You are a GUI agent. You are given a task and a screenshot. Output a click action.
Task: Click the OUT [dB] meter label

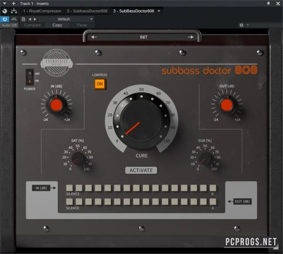(x=242, y=201)
